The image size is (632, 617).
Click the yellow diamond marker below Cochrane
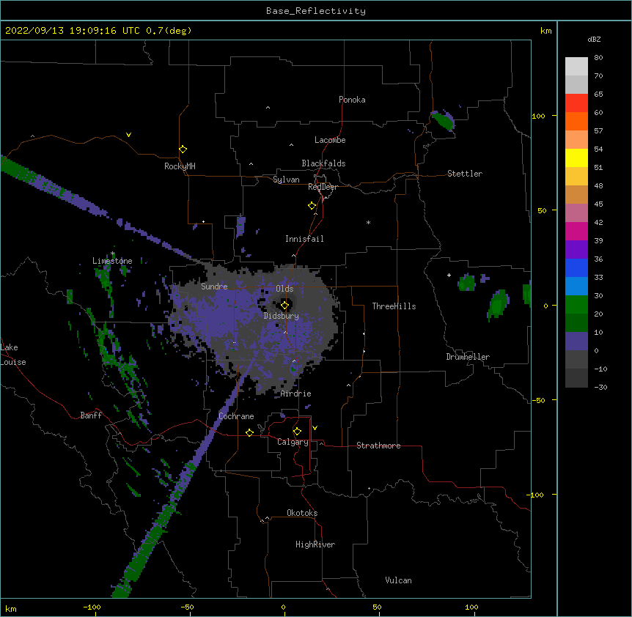[249, 432]
